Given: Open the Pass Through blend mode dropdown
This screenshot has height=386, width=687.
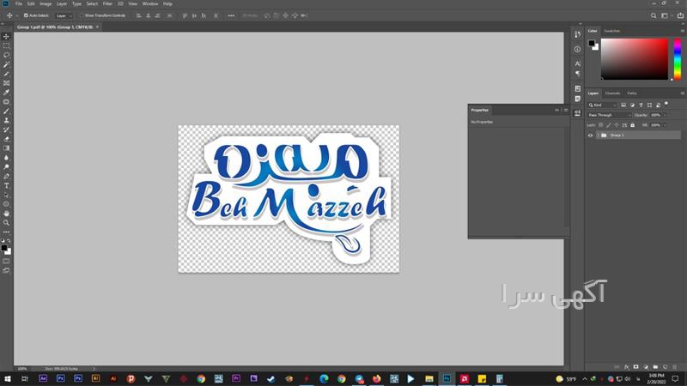Looking at the screenshot, I should coord(610,115).
